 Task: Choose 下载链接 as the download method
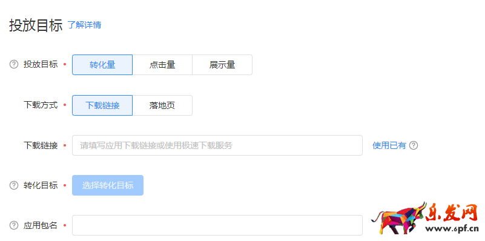[x=102, y=105]
